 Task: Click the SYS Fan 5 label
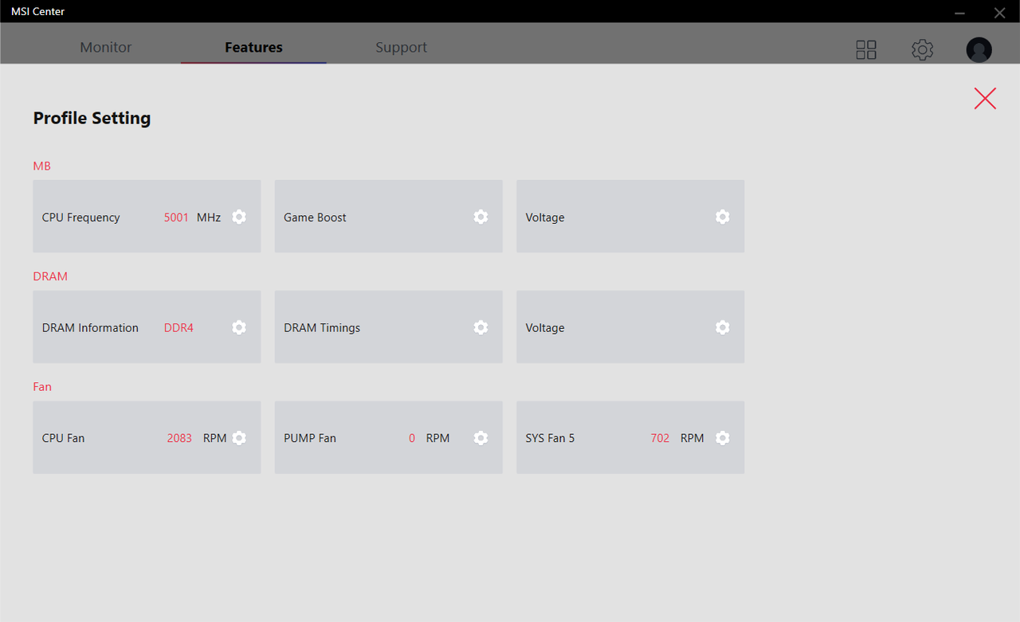pos(550,438)
